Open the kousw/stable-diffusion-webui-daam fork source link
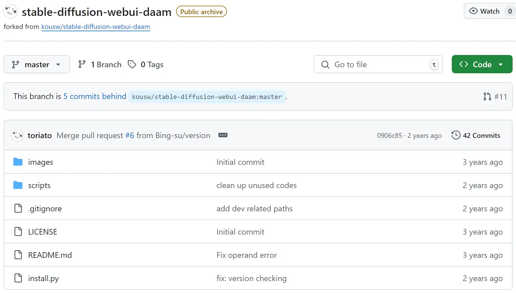Image resolution: width=516 pixels, height=293 pixels. (95, 27)
